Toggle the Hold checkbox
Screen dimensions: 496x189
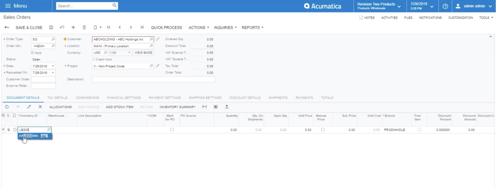click(x=32, y=53)
